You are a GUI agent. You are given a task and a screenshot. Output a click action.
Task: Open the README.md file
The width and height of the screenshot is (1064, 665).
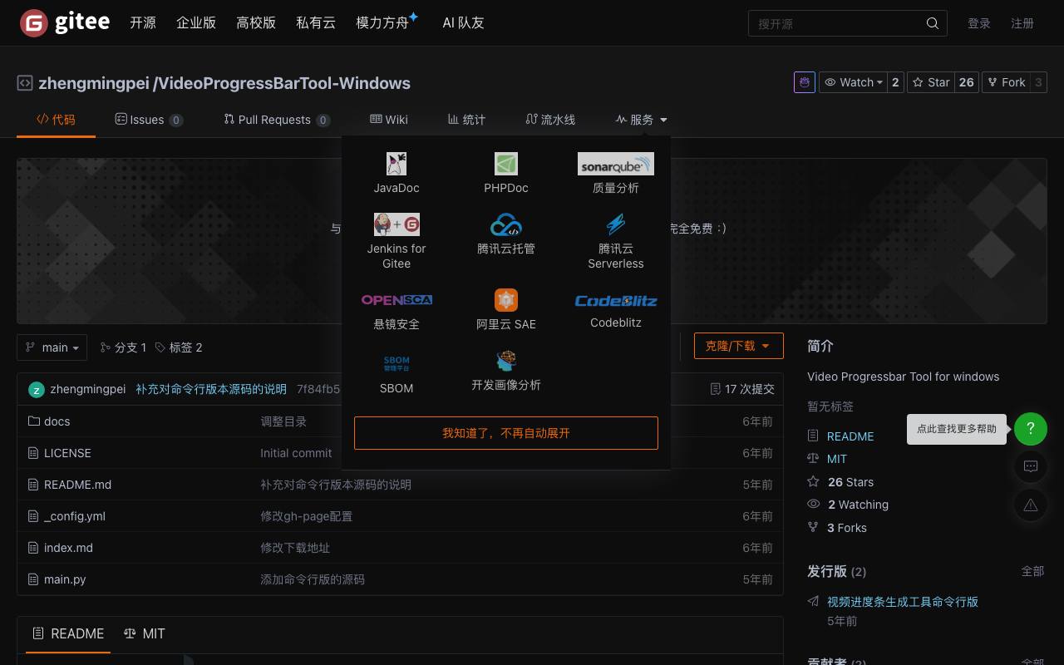click(77, 485)
